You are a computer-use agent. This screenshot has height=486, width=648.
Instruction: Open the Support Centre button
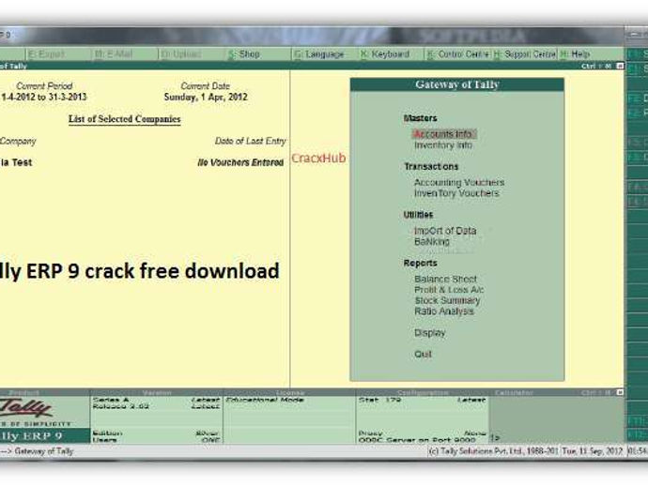point(525,54)
